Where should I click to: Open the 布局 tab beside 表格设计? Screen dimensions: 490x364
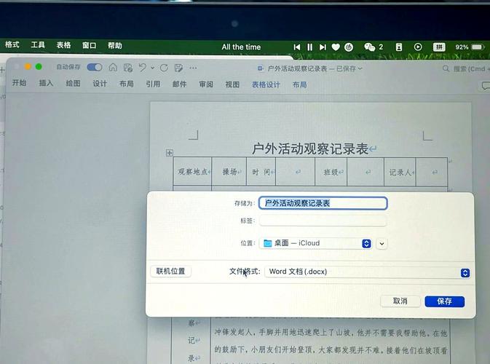pos(299,84)
